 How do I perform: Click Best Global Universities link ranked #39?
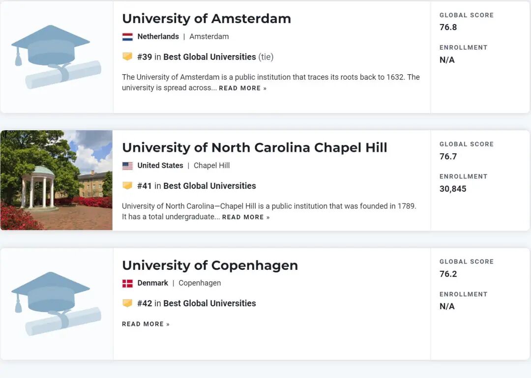click(209, 57)
